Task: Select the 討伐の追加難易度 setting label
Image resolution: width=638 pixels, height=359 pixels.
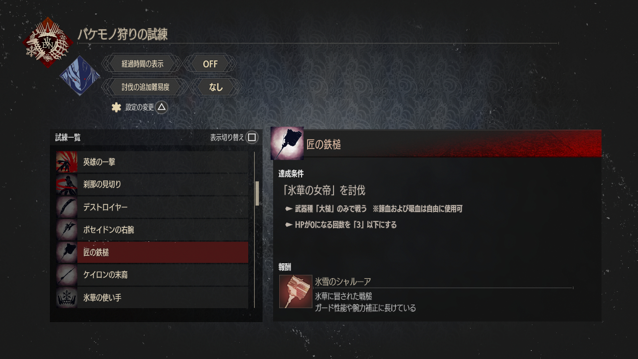Action: 146,87
